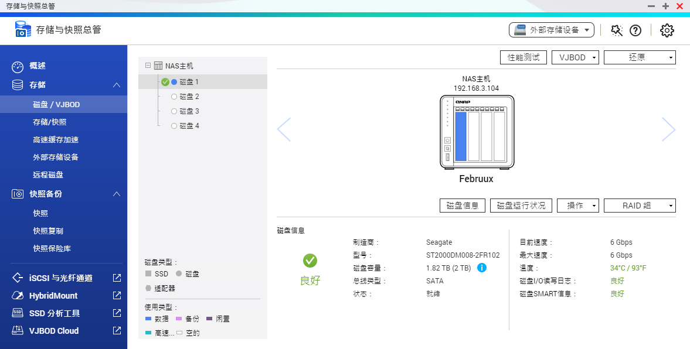Open the 还原 dropdown menu
This screenshot has width=690, height=349.
click(x=640, y=57)
